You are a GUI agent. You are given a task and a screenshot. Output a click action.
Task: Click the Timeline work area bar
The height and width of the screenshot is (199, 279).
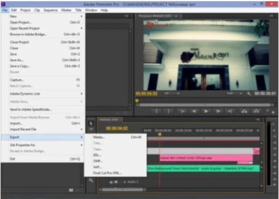[203, 138]
